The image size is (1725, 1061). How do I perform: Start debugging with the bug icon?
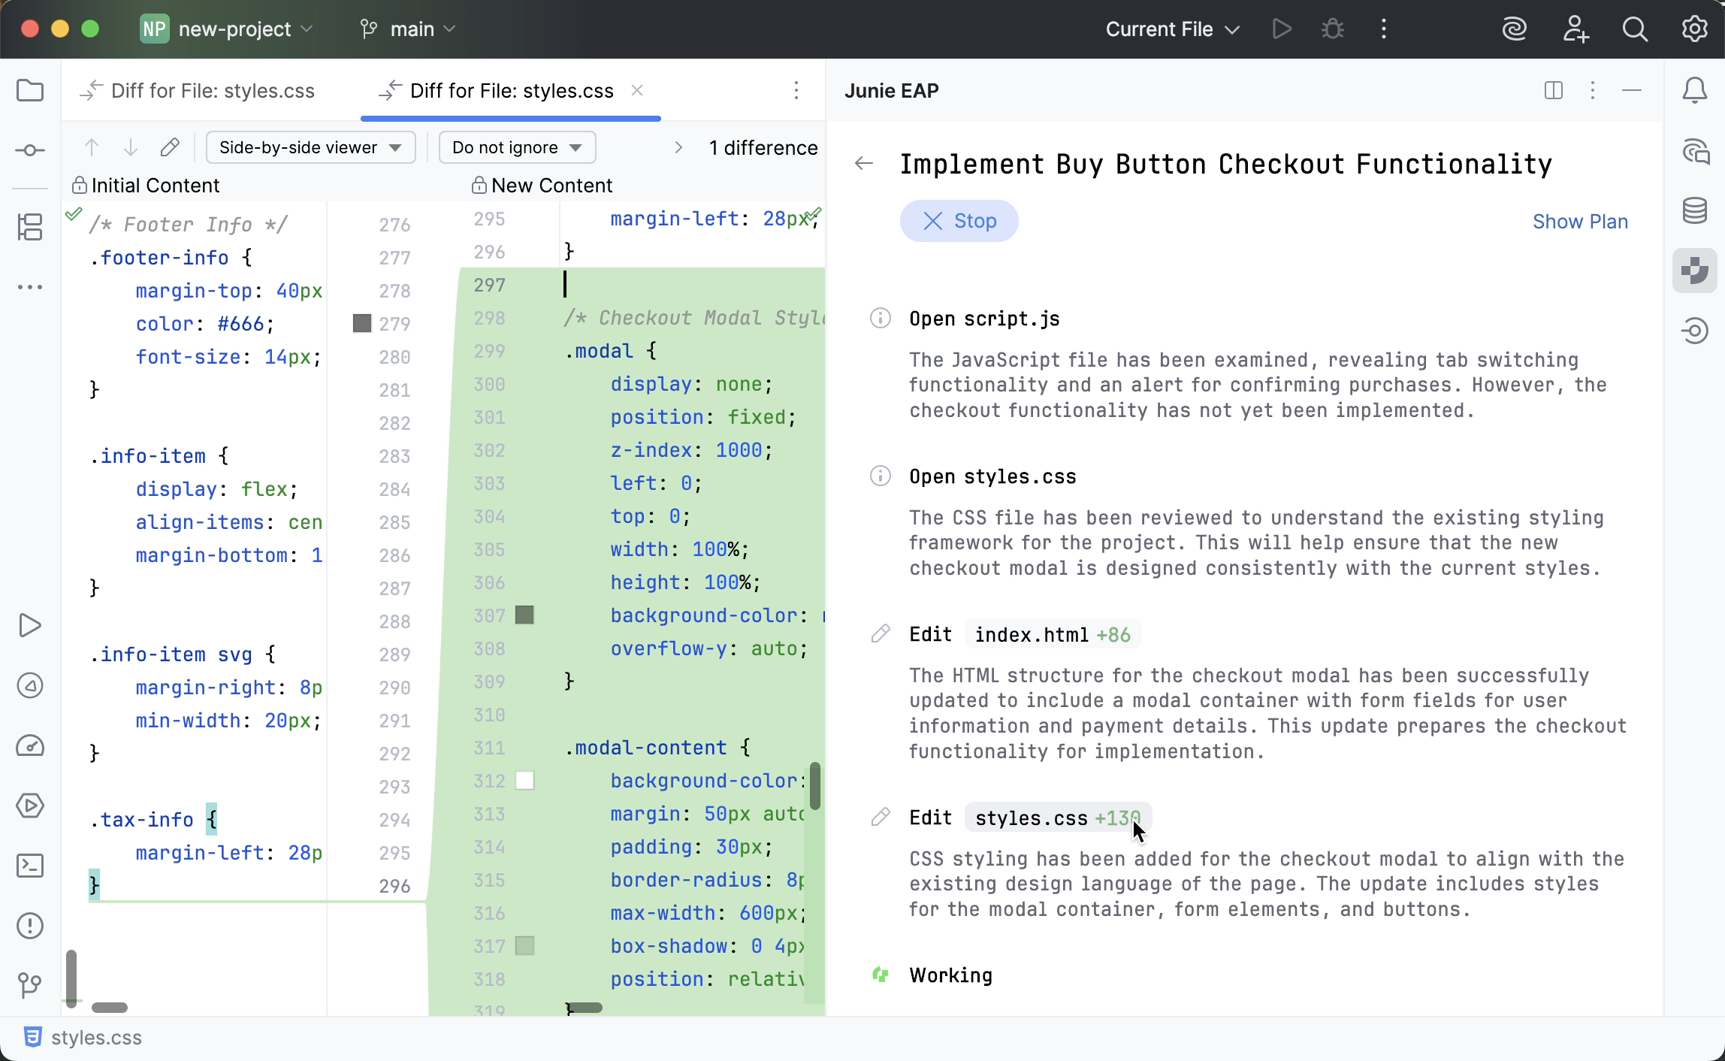1332,29
